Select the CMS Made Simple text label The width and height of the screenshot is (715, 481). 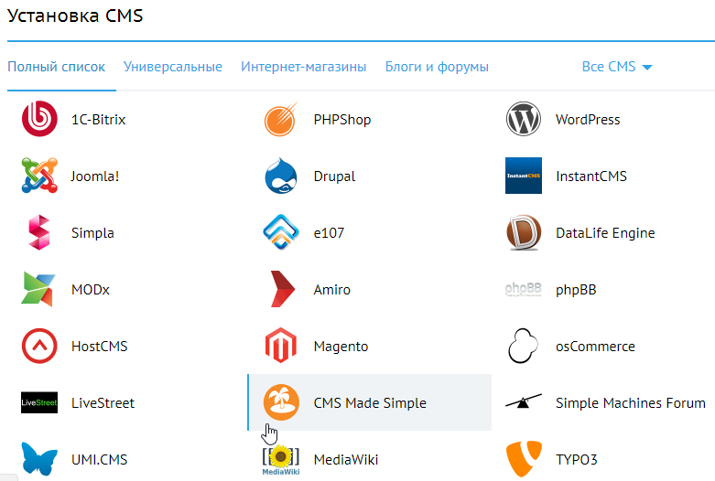[370, 402]
